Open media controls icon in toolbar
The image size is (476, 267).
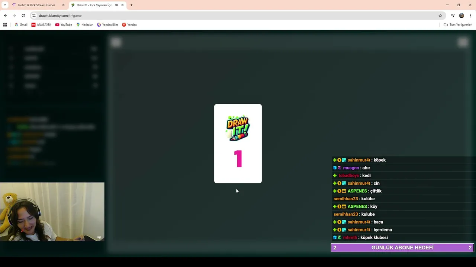453,16
